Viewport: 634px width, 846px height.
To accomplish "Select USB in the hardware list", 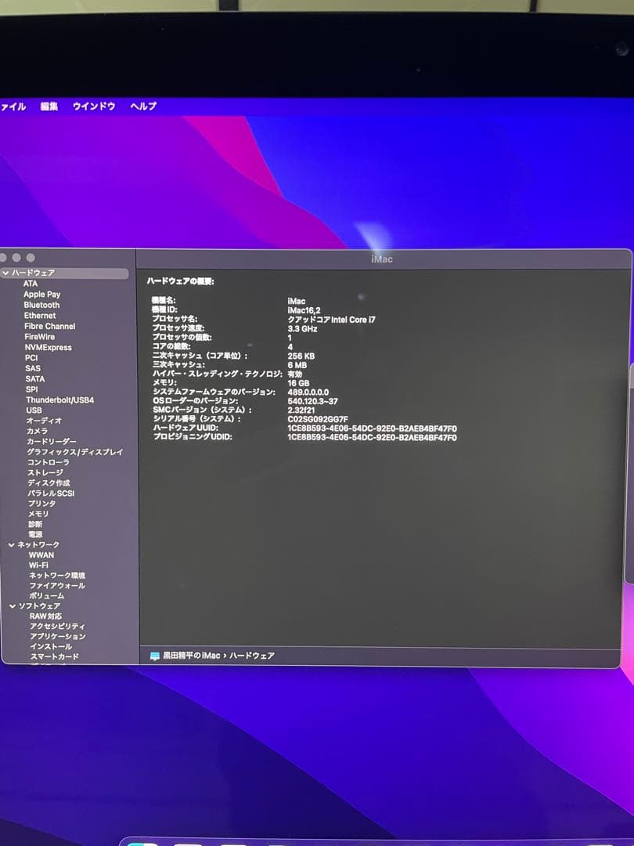I will (34, 410).
